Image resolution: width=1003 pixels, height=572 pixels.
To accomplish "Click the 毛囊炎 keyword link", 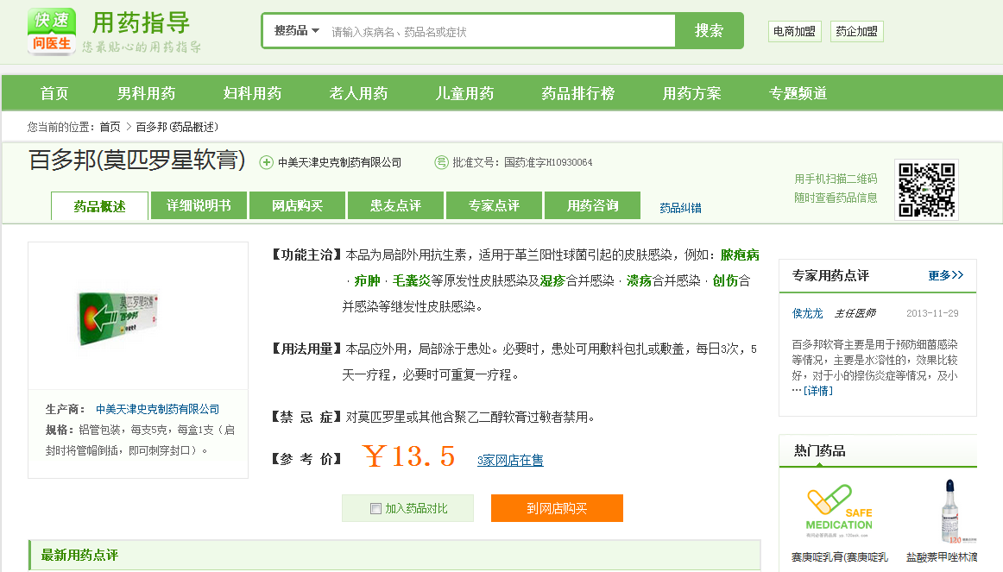I will (x=412, y=280).
